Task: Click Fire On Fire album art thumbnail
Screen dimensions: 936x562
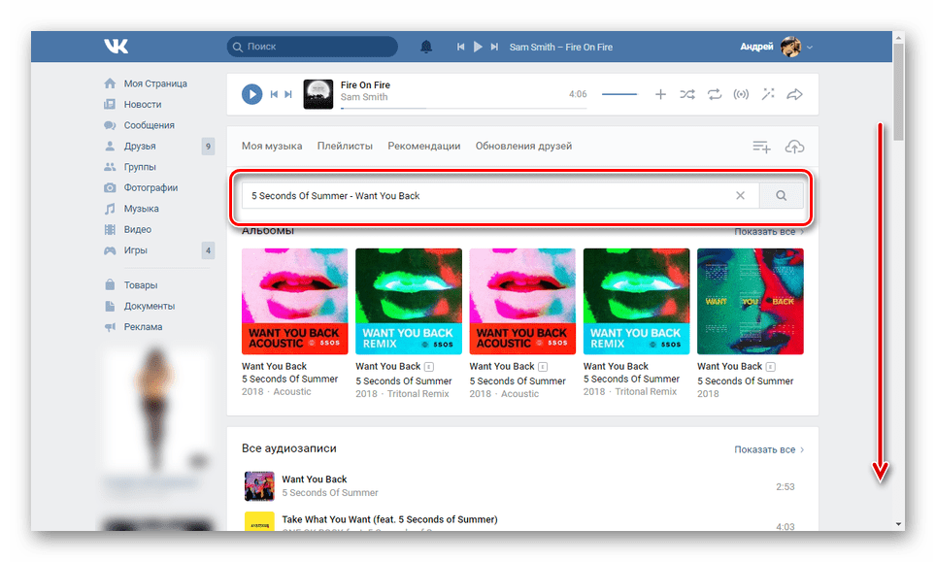Action: point(318,94)
